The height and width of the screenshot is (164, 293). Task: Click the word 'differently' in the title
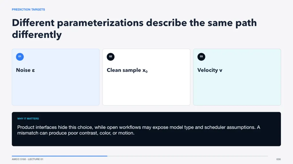[x=37, y=35]
